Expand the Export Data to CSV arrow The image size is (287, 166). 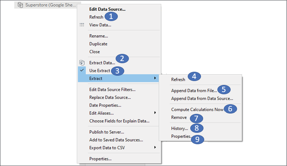155,147
